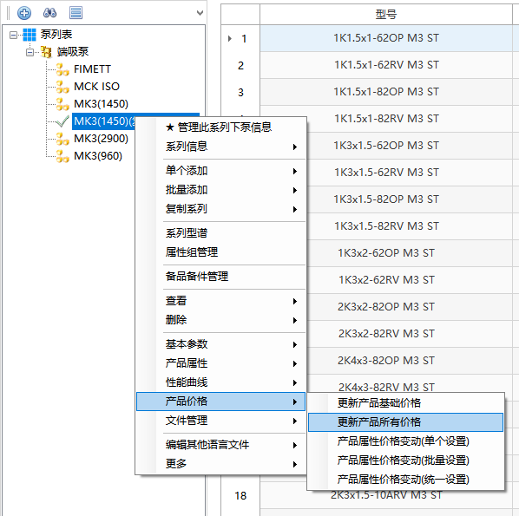Click cell 1K3x2-62OP M3 ST
This screenshot has width=519, height=516.
click(386, 253)
